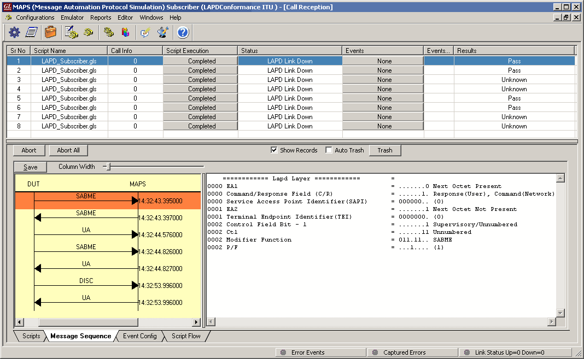The image size is (584, 359).
Task: Open the Profile Editor briefcase icon
Action: pyautogui.click(x=50, y=32)
